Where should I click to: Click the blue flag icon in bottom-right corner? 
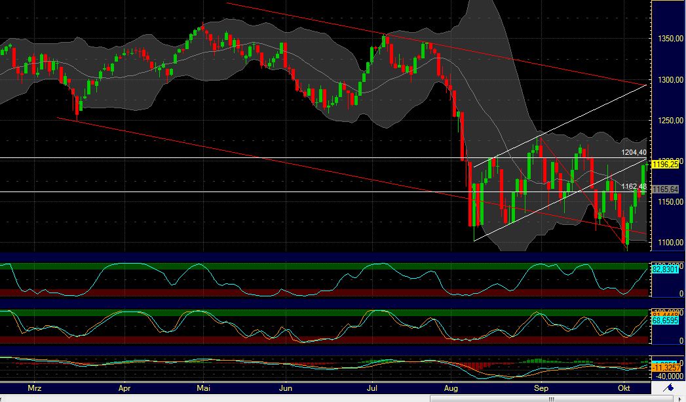[x=668, y=387]
